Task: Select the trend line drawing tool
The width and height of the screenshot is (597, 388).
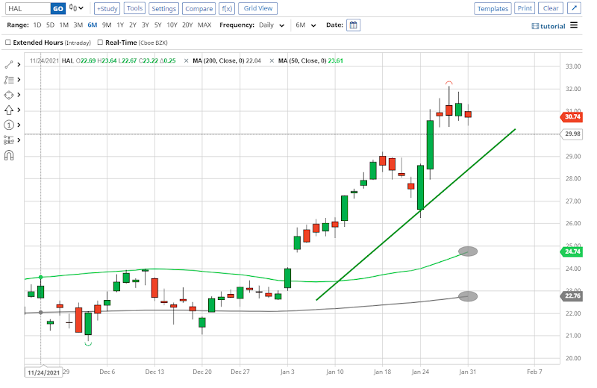Action: click(x=9, y=66)
